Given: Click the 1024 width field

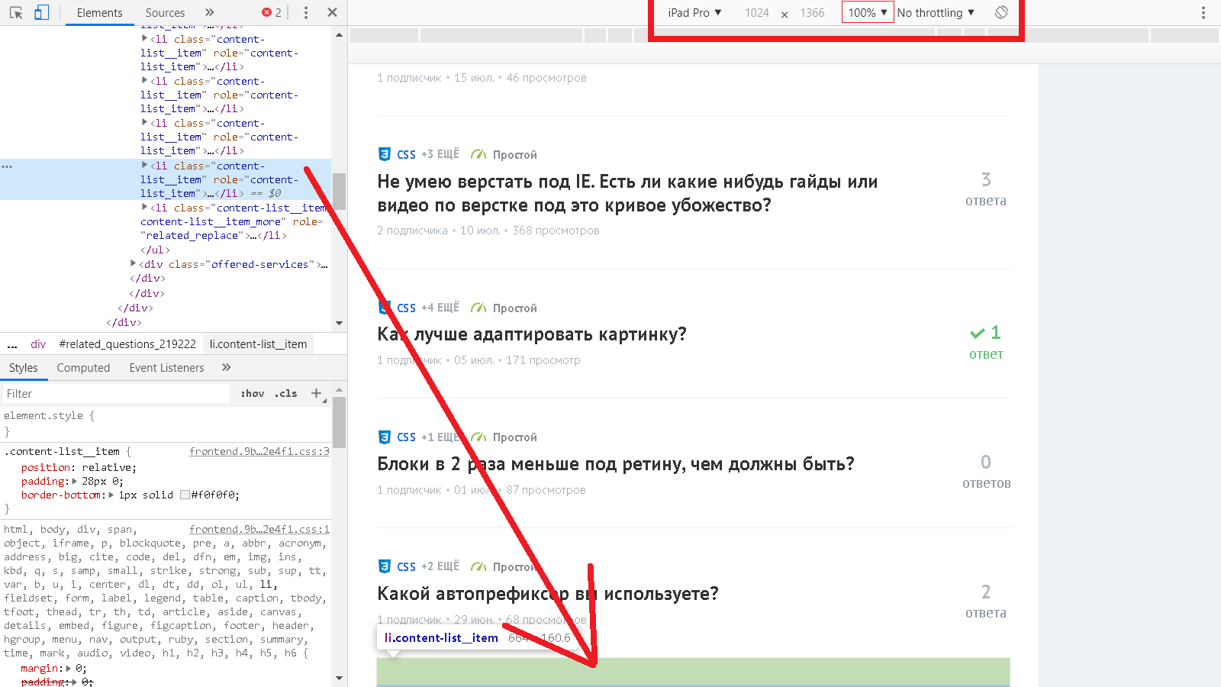Looking at the screenshot, I should (x=757, y=13).
